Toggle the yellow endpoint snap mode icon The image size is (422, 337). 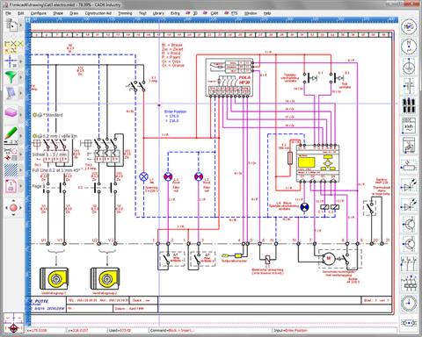pos(7,44)
